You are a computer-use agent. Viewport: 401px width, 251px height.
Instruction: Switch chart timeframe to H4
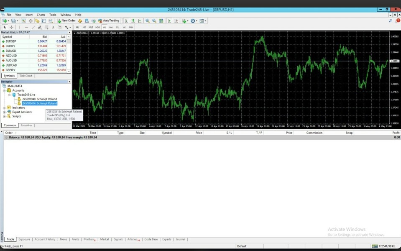111,27
